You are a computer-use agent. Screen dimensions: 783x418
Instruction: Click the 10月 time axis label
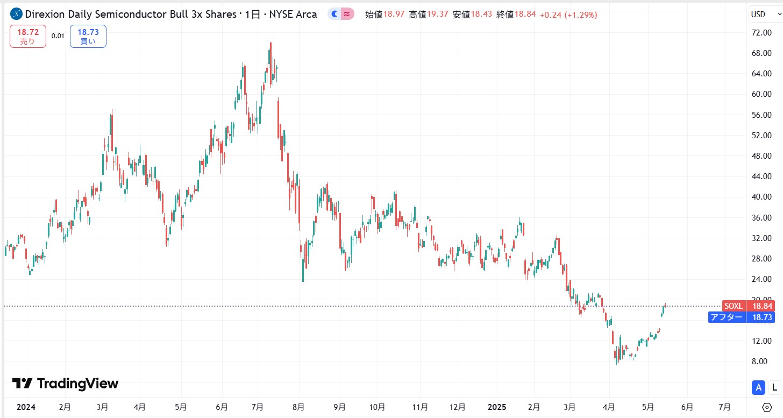coord(378,407)
